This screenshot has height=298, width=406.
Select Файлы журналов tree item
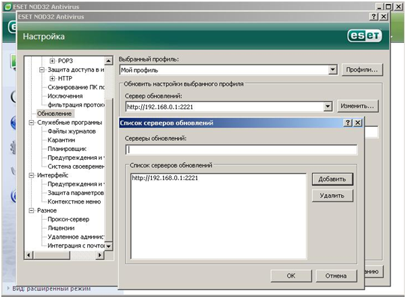coord(72,131)
